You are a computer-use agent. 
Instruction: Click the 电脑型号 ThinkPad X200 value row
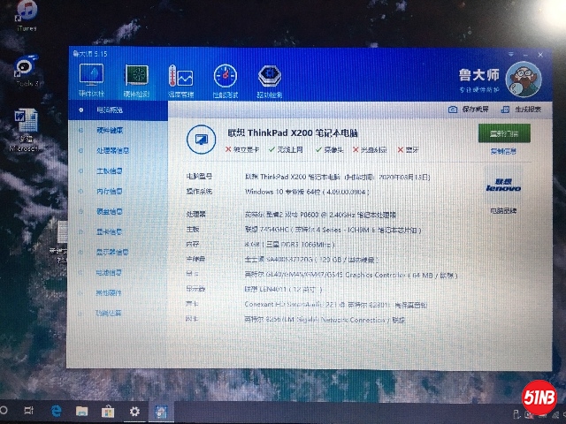point(338,177)
